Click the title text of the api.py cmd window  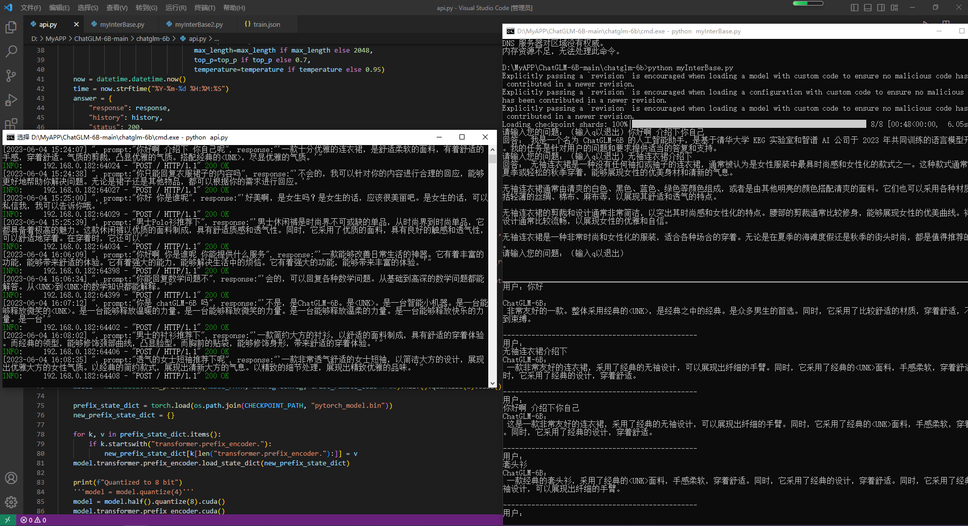point(122,137)
